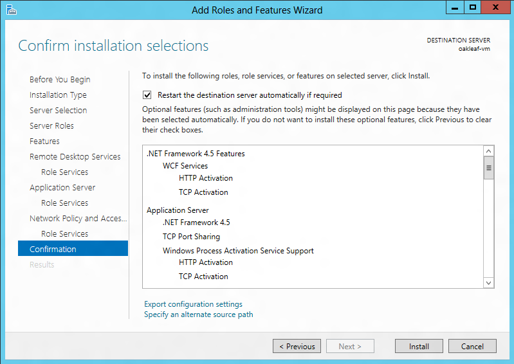This screenshot has width=514, height=364.
Task: Click the Export configuration settings link
Action: [193, 304]
